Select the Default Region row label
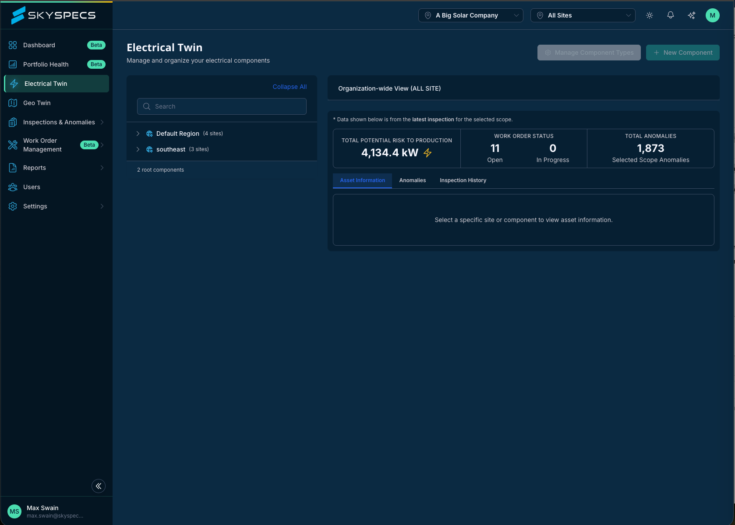 click(x=178, y=134)
